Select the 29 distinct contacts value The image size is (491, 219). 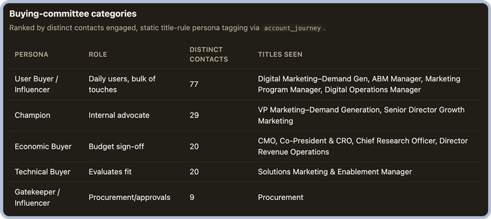click(x=194, y=115)
